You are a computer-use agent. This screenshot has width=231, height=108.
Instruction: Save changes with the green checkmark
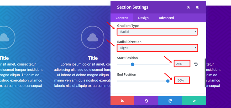(194, 101)
